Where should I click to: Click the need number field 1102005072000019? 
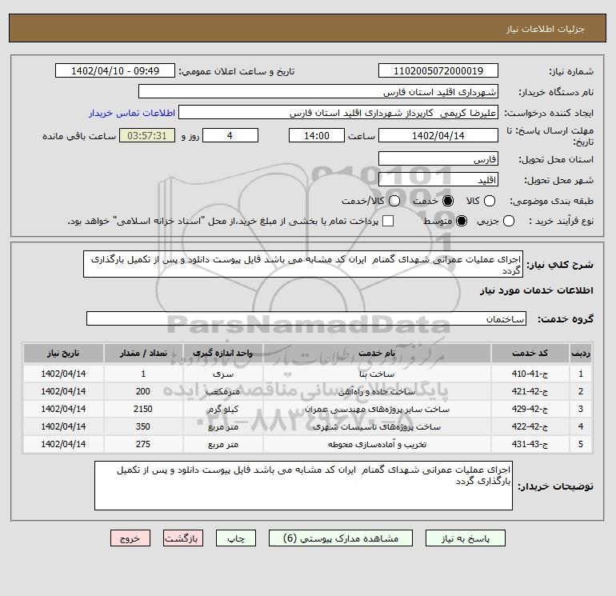click(438, 70)
